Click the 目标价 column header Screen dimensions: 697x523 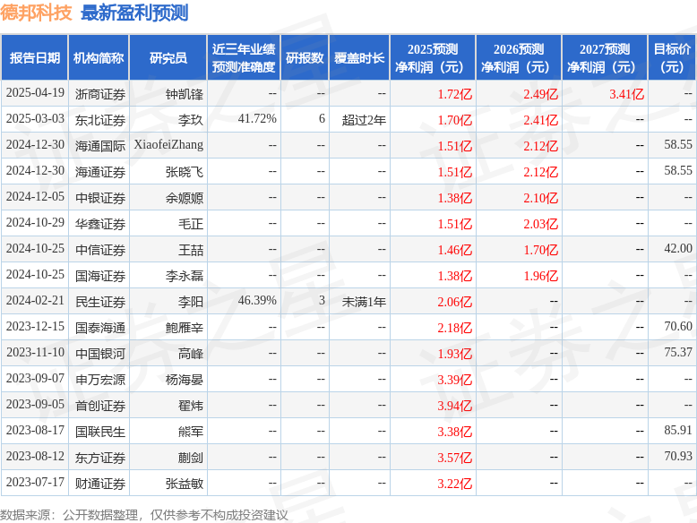click(x=672, y=58)
